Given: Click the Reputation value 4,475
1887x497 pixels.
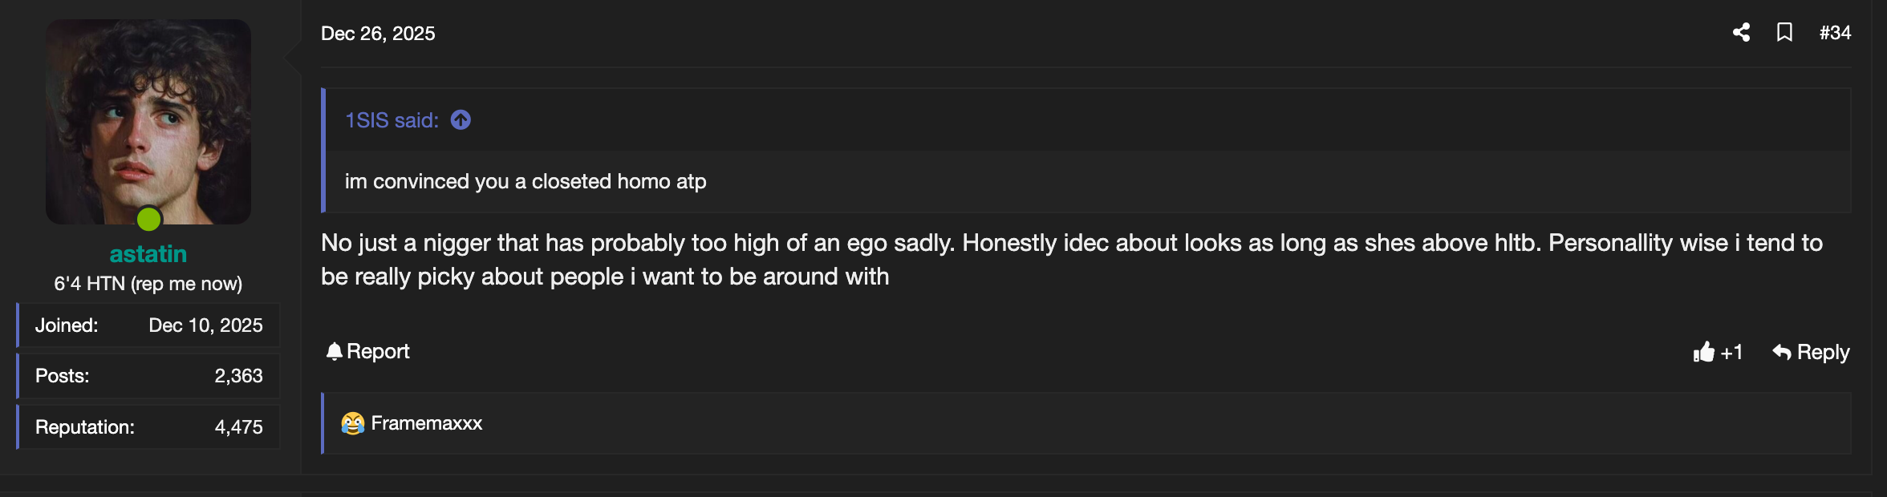Looking at the screenshot, I should tap(238, 427).
